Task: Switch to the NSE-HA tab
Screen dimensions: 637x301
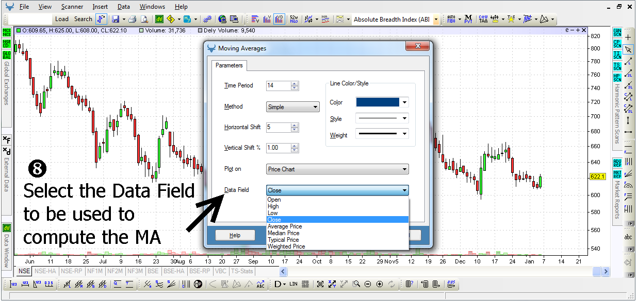Action: (45, 271)
